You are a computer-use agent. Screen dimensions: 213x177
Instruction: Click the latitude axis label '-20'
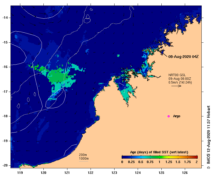click(5, 165)
